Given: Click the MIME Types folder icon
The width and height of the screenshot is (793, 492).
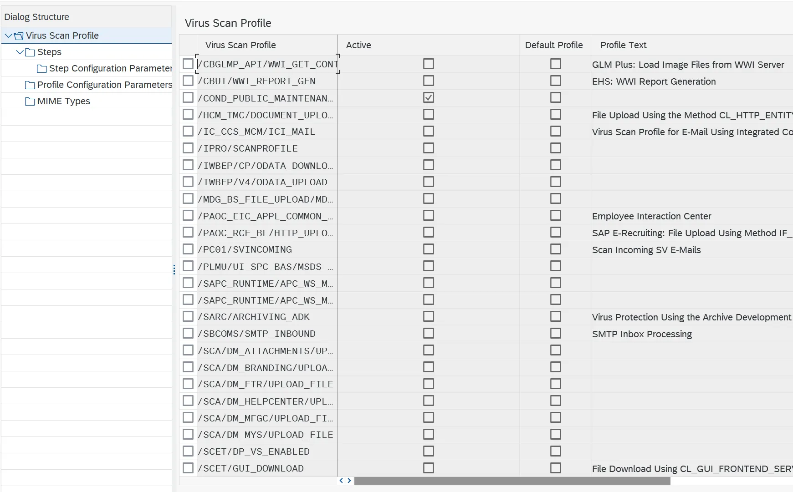Looking at the screenshot, I should coord(30,101).
